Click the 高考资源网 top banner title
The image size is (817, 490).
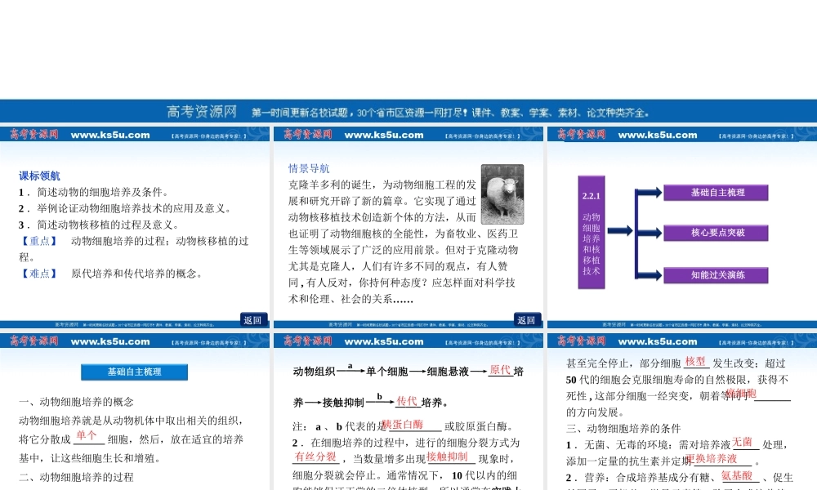point(202,111)
